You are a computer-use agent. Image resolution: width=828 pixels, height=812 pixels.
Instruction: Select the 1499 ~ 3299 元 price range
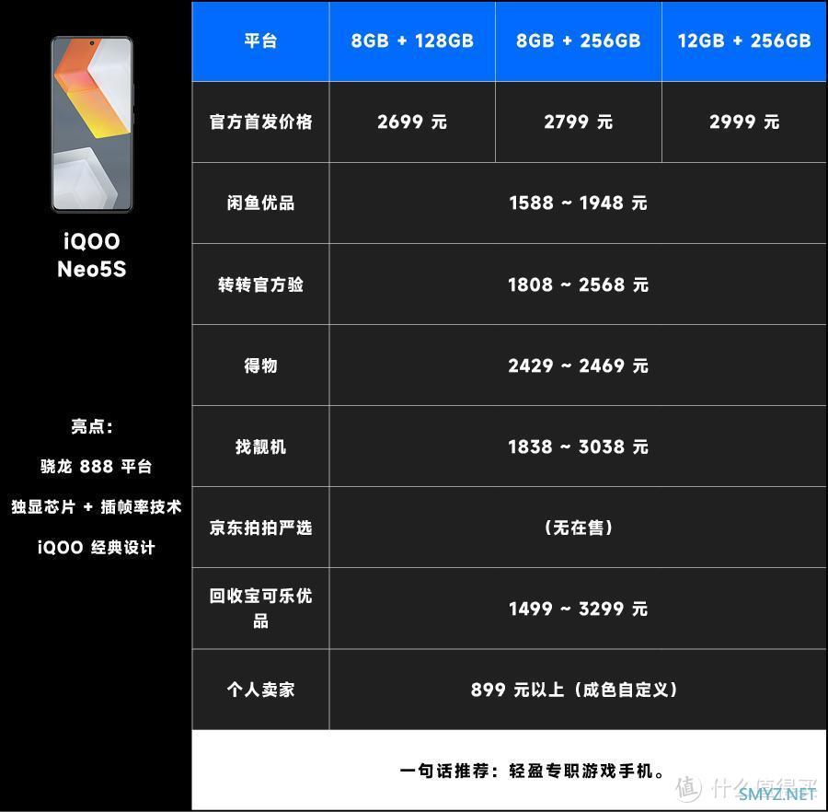tap(579, 609)
